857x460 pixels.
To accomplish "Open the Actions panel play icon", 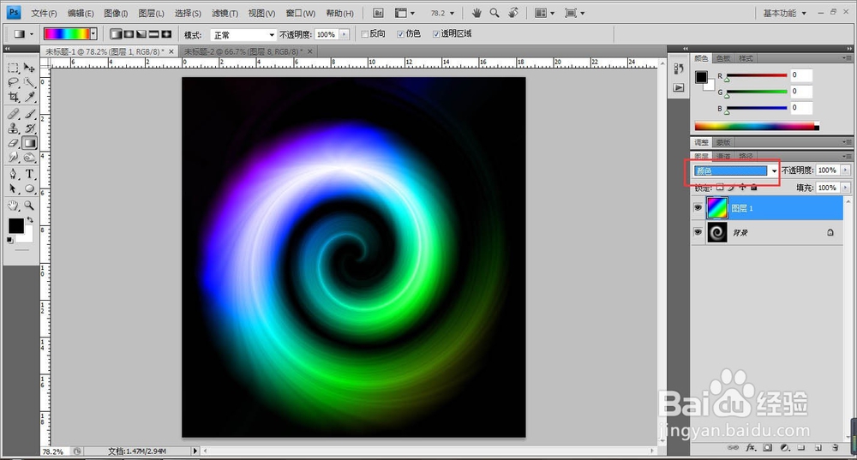I will pyautogui.click(x=679, y=87).
